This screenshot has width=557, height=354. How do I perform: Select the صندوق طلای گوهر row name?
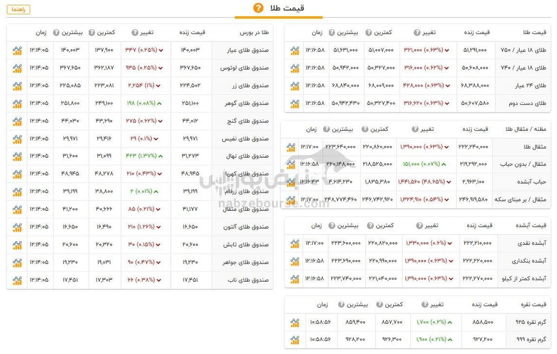246,103
